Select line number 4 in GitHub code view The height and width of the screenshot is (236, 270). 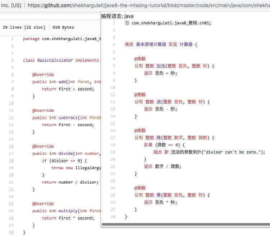pos(12,60)
